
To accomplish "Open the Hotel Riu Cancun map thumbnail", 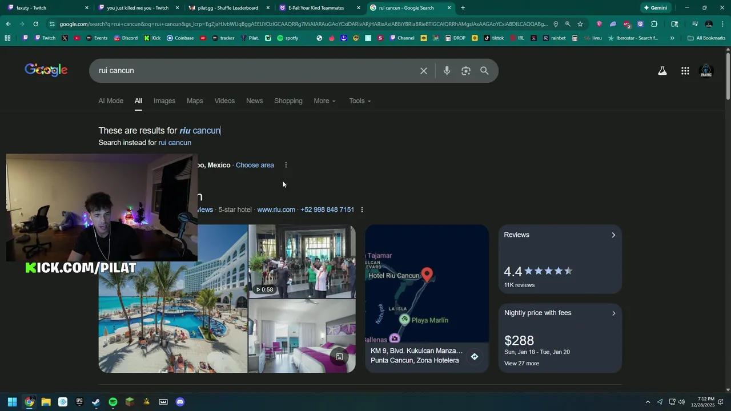I will [427, 284].
